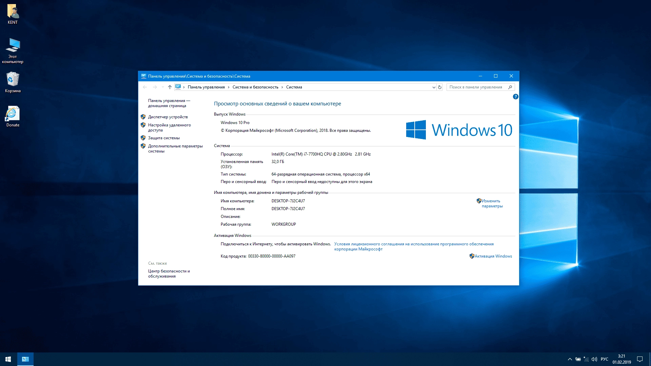The height and width of the screenshot is (366, 651).
Task: Refresh the Control Panel view
Action: (x=440, y=87)
